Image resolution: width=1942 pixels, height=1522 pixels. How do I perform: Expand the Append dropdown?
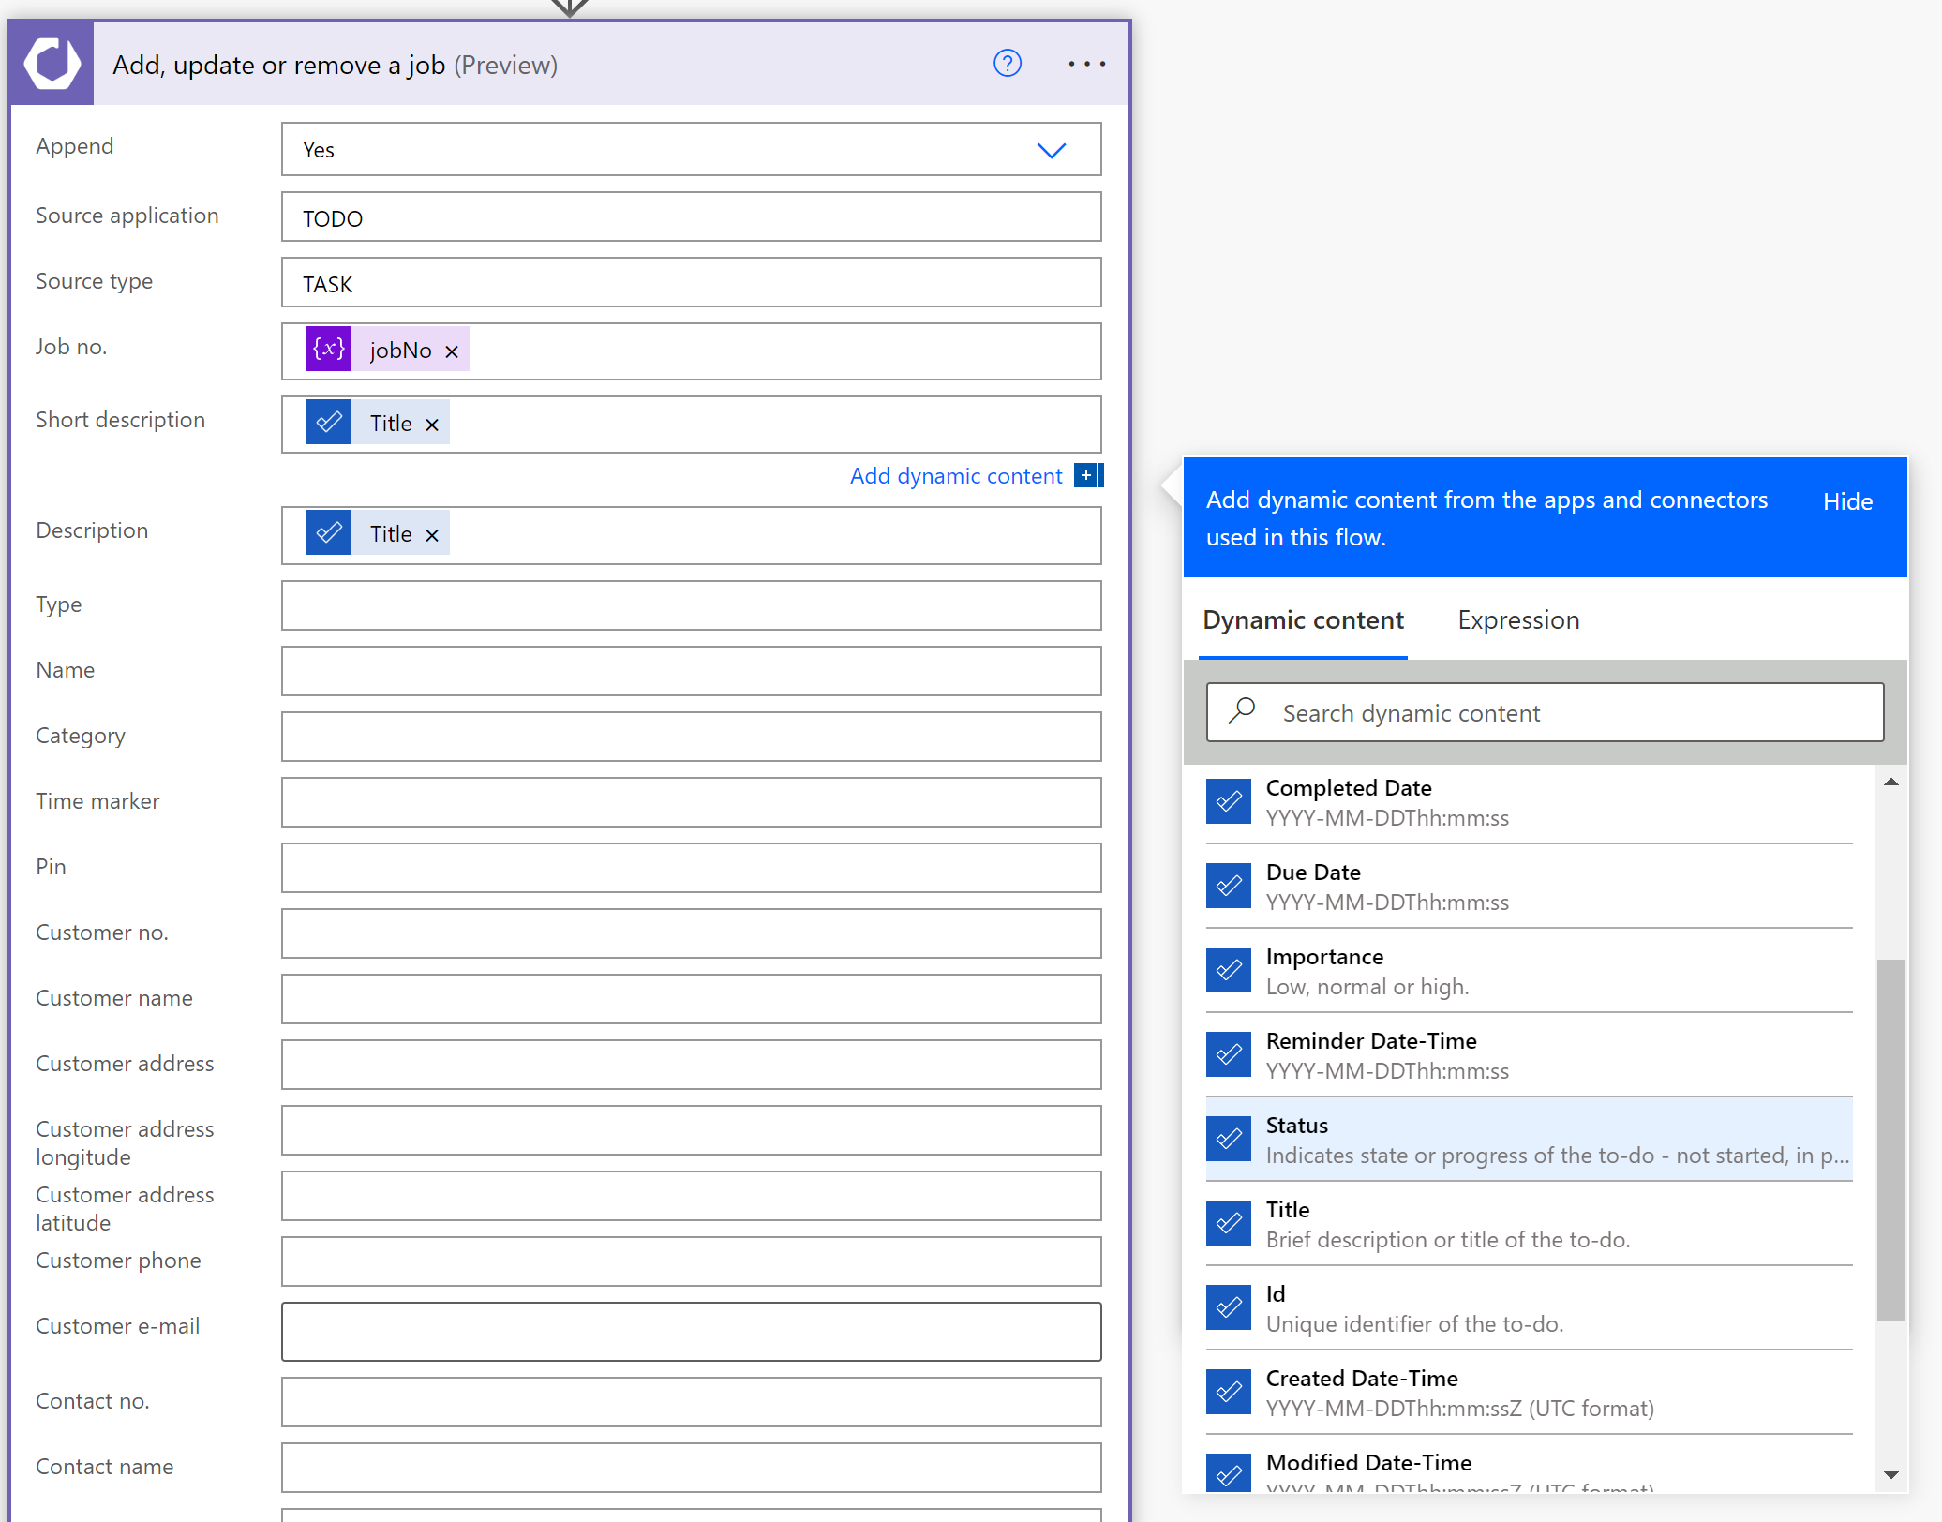click(x=1051, y=150)
